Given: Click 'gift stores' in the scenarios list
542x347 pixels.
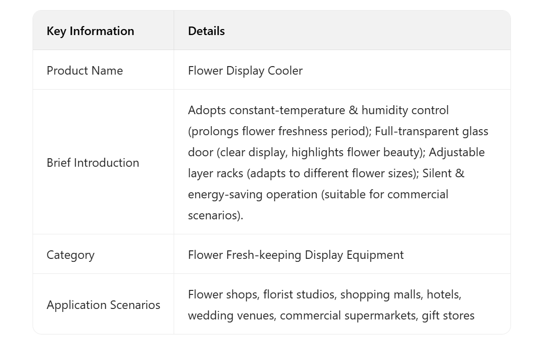Looking at the screenshot, I should (x=448, y=315).
